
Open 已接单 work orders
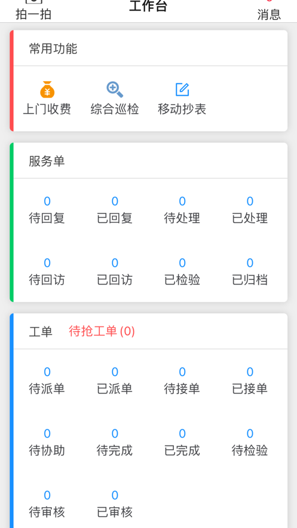250,381
